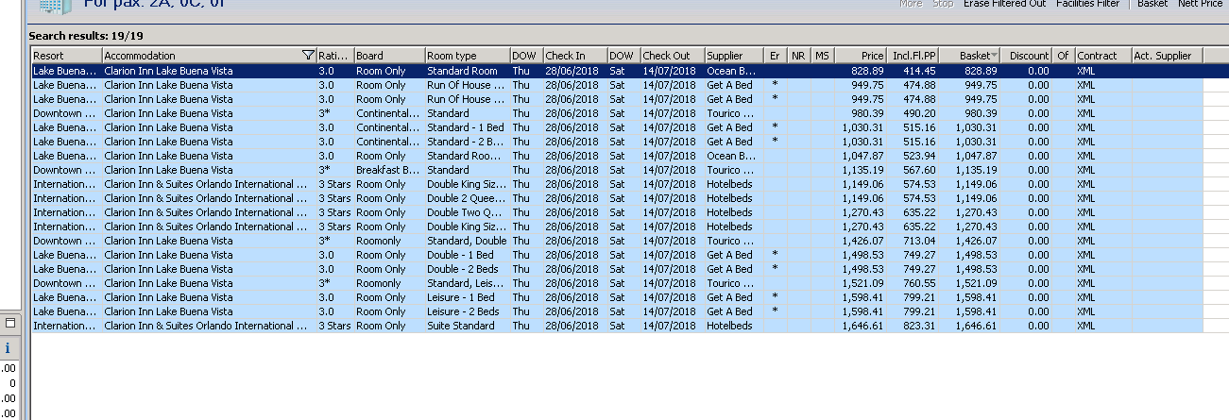Click the 1,135.19 price cell
The image size is (1229, 420).
(x=861, y=170)
